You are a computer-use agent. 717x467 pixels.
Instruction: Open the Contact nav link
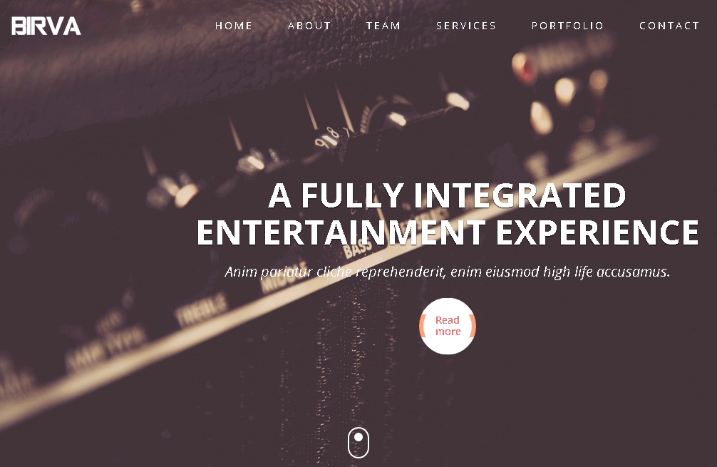click(669, 26)
